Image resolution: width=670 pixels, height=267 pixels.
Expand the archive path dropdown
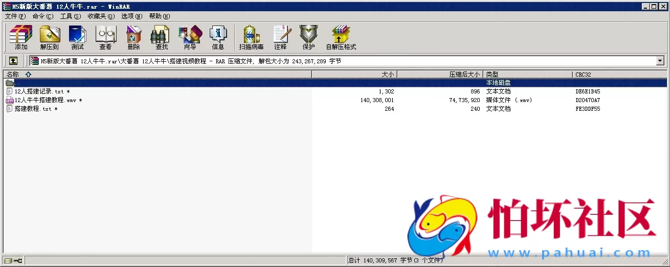660,61
